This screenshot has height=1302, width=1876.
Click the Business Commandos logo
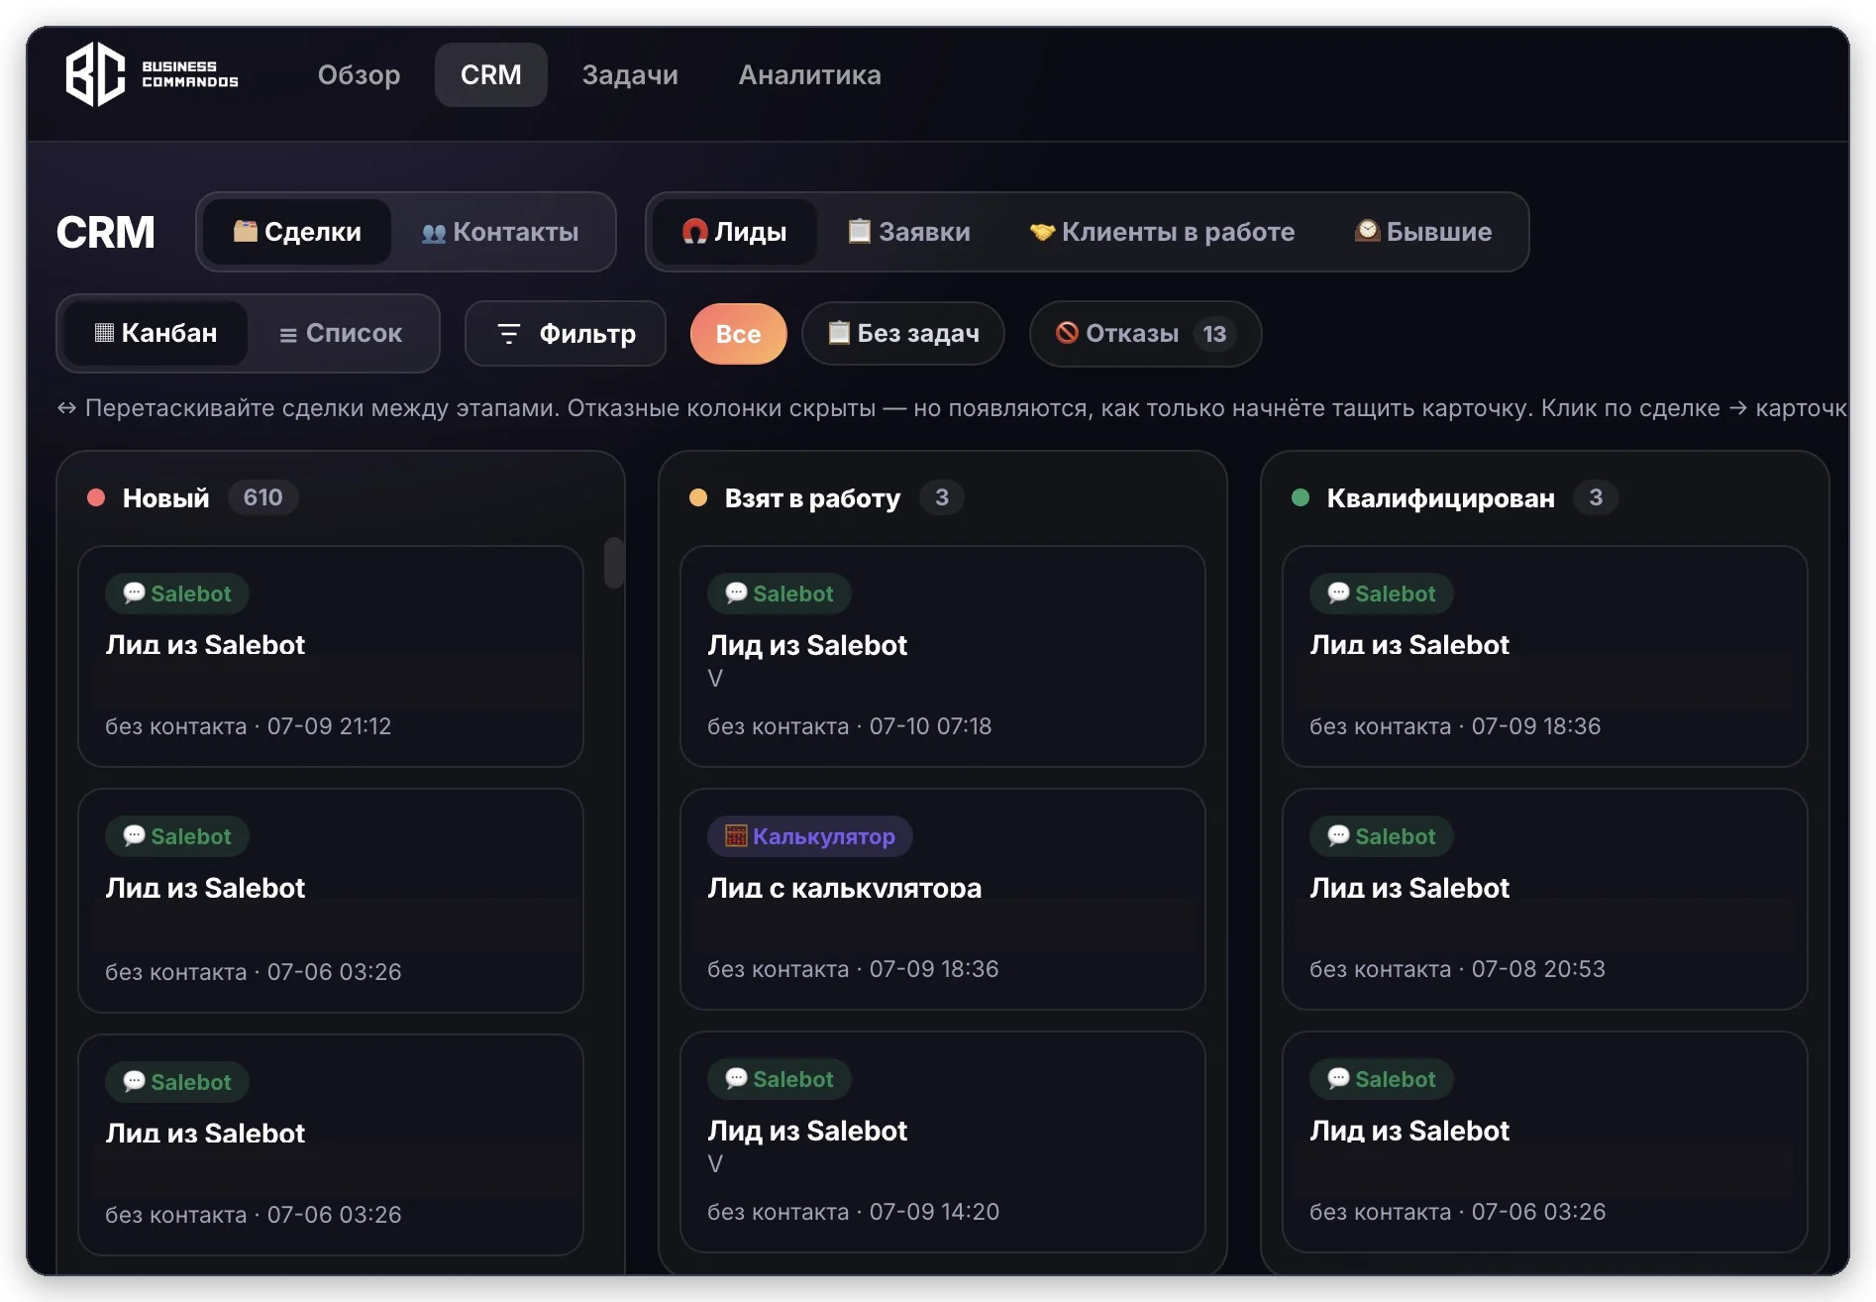pos(152,74)
